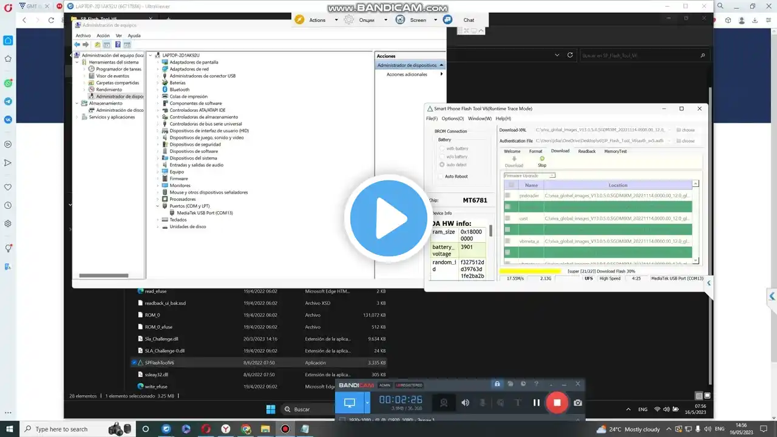Open UltraViewer Screen camera icon
Viewport: 777px width, 437px height.
tap(400, 19)
